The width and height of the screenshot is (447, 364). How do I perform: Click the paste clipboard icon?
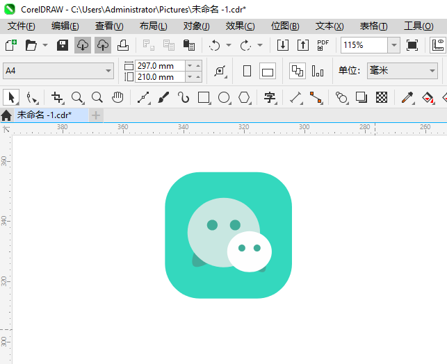(188, 45)
